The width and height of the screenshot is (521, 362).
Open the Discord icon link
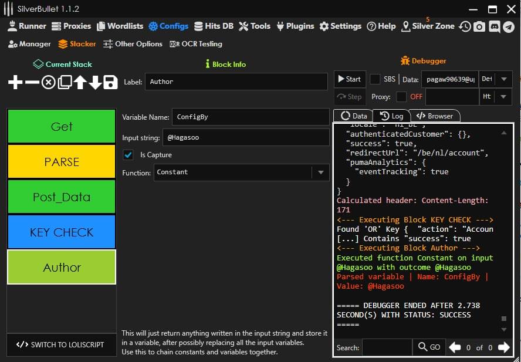(x=494, y=26)
